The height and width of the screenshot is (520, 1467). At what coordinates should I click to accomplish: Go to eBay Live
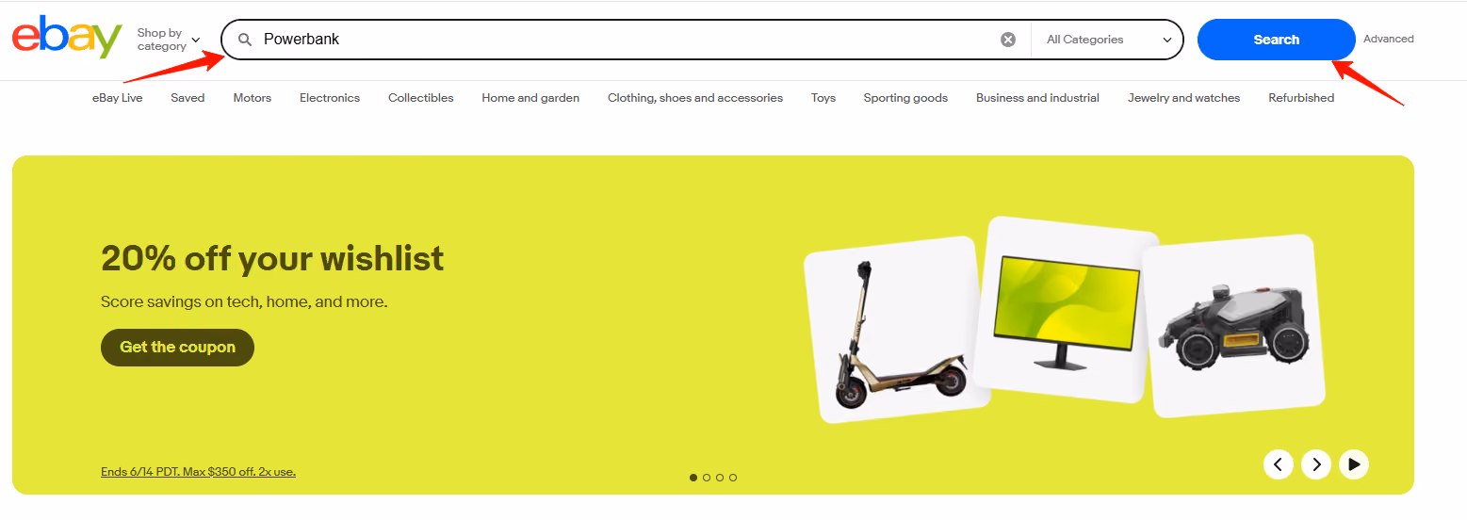[x=118, y=98]
